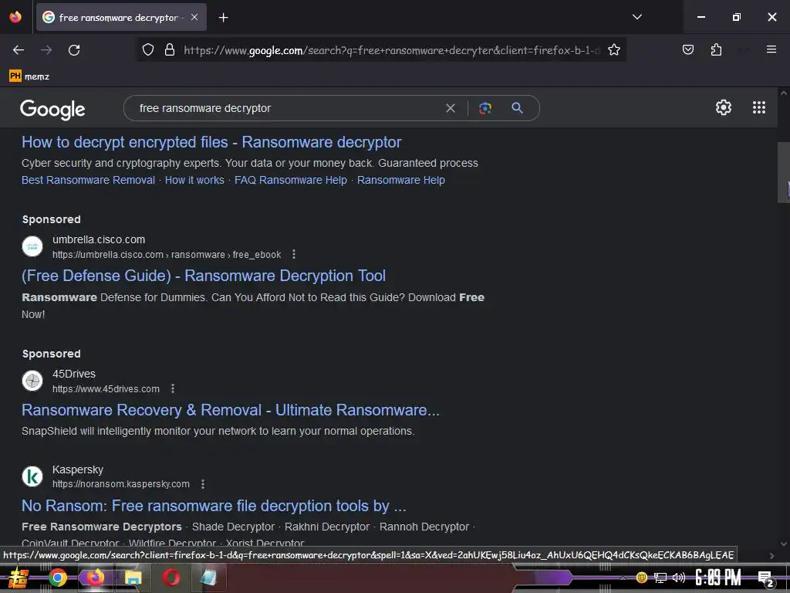The image size is (790, 593).
Task: Open the 'Best Ransomware Removal' sitelink
Action: 88,180
